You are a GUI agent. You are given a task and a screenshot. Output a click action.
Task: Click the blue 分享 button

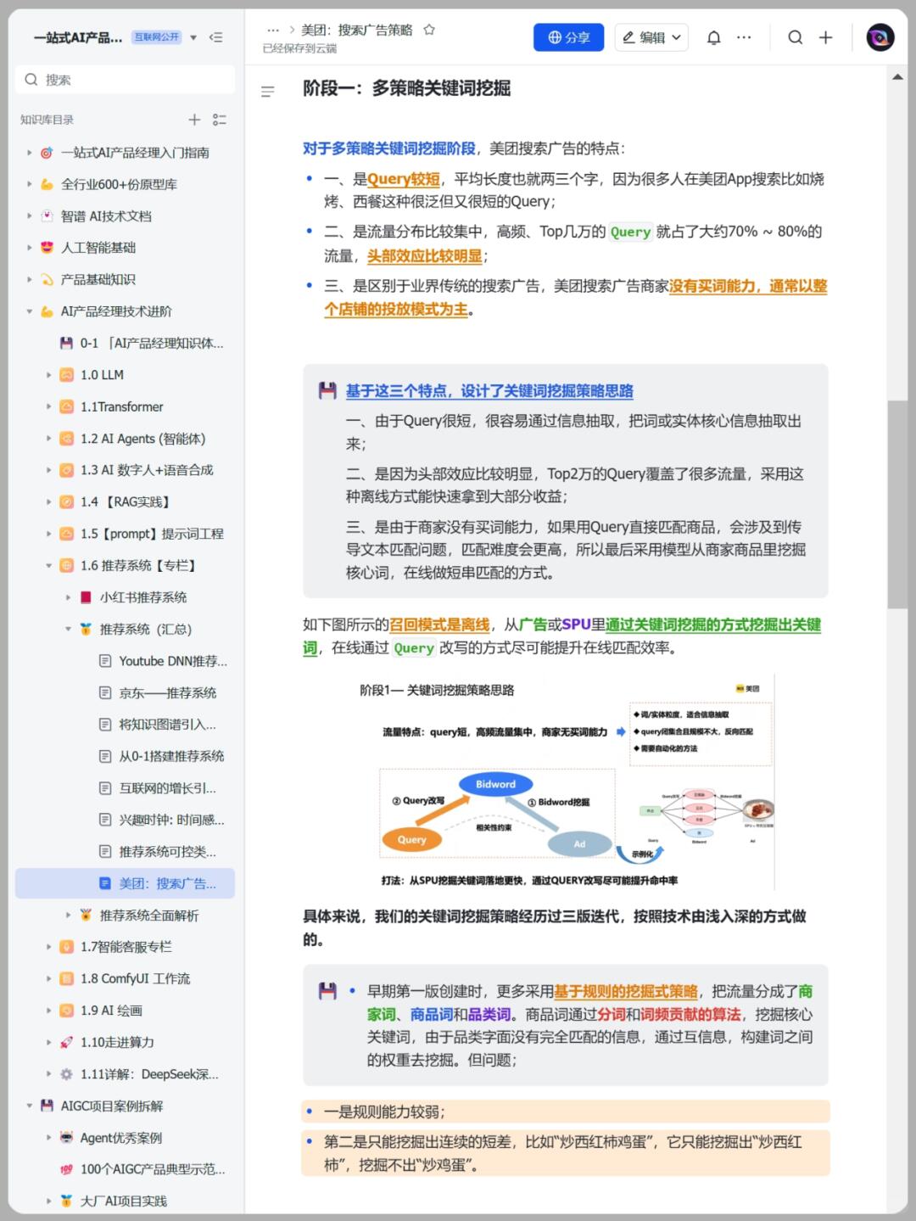tap(568, 37)
